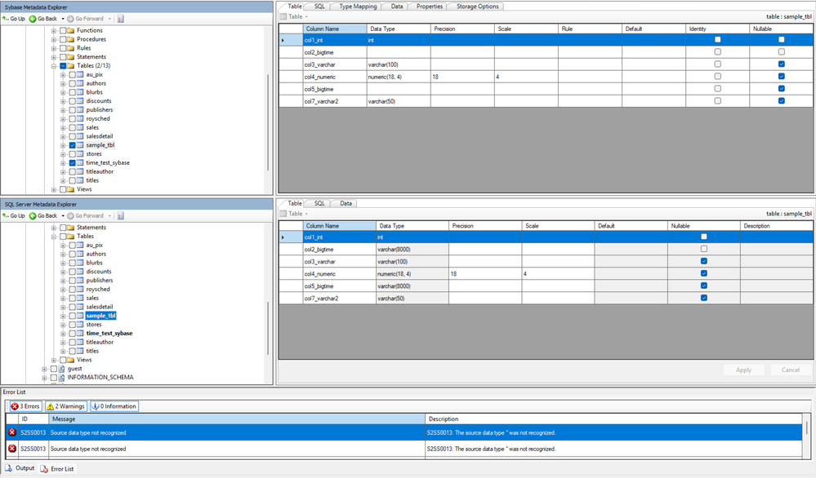Click the error icon of second S2SS0013 row
This screenshot has width=816, height=478.
click(12, 449)
